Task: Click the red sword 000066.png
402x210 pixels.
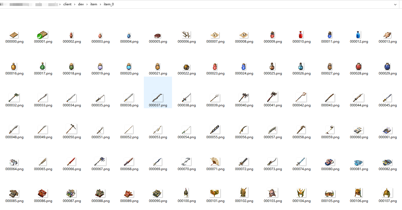Action: click(x=71, y=162)
